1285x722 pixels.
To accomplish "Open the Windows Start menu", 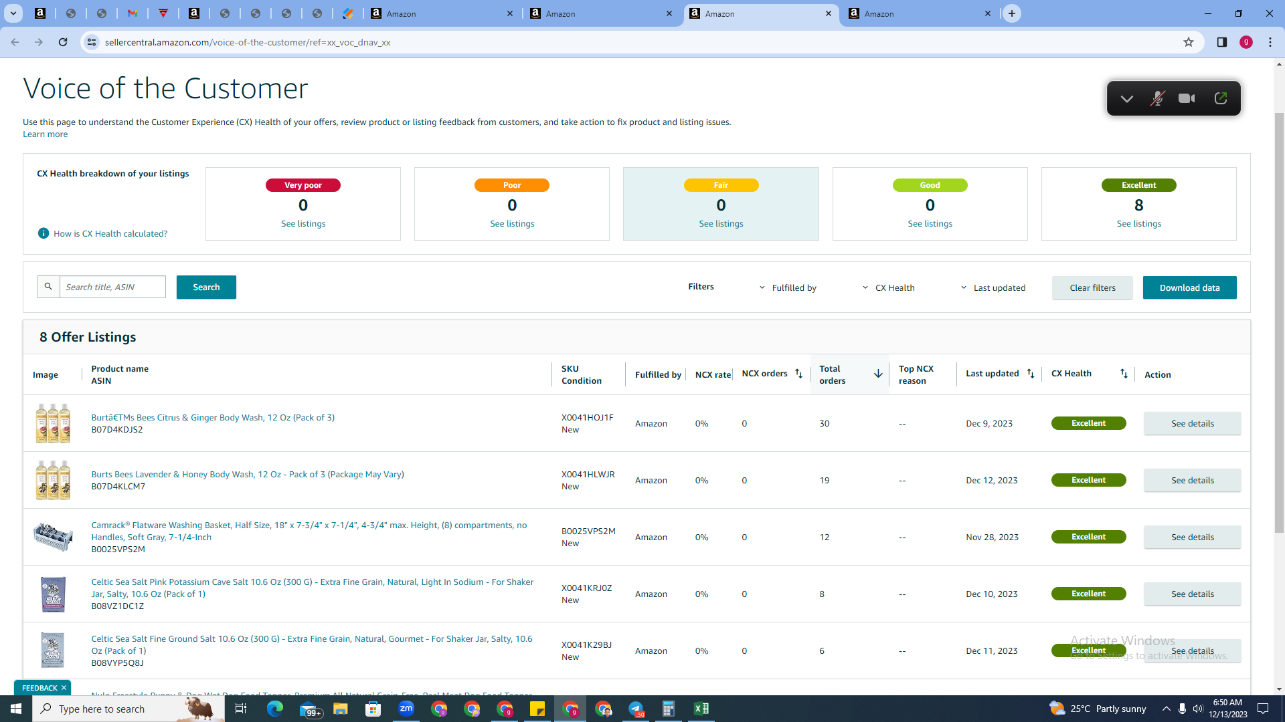I will point(16,709).
